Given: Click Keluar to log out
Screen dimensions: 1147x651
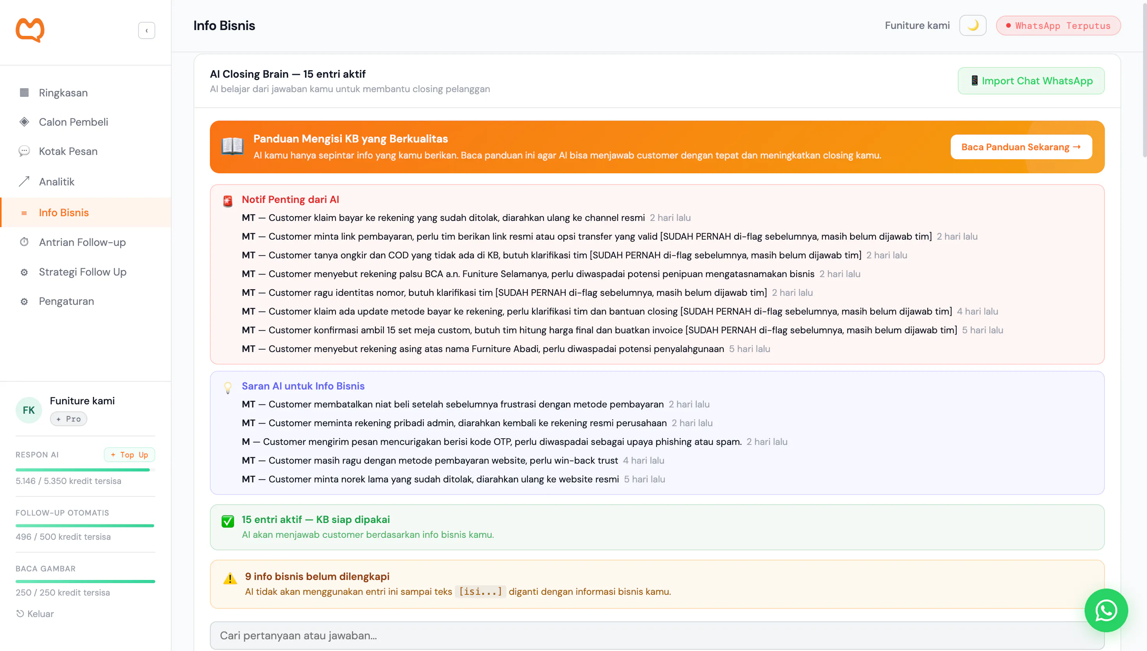Looking at the screenshot, I should 35,614.
